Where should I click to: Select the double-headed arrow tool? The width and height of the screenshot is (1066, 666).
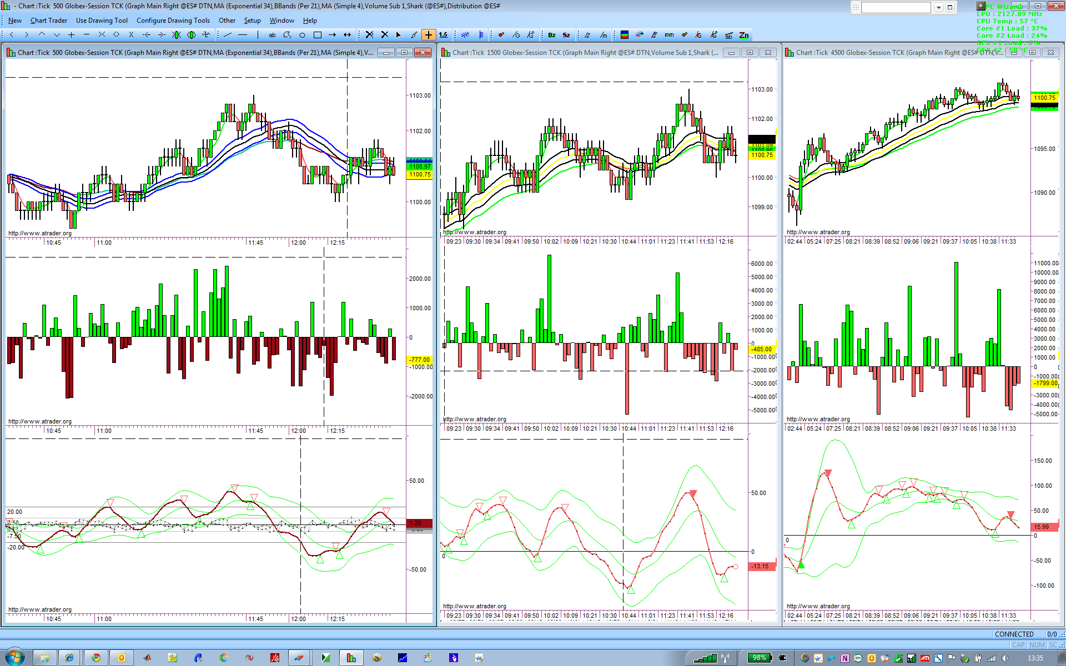click(x=347, y=35)
